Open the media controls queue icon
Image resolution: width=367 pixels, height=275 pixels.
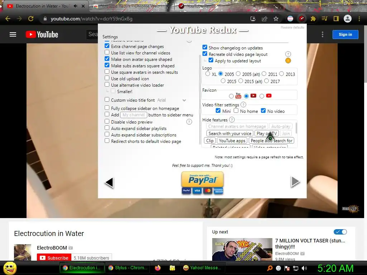pos(324,19)
